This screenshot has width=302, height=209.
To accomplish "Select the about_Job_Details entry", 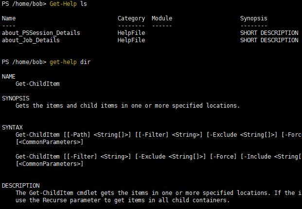I will tap(31, 40).
